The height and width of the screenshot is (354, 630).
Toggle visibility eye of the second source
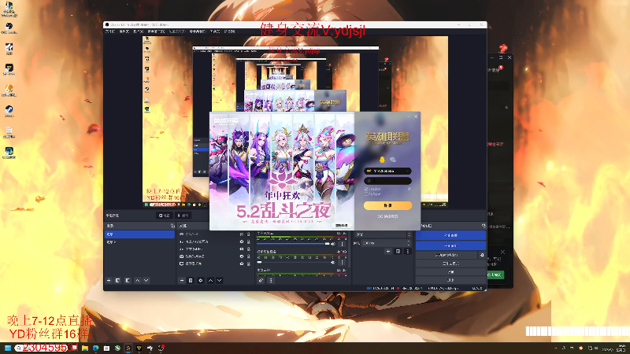[x=242, y=242]
